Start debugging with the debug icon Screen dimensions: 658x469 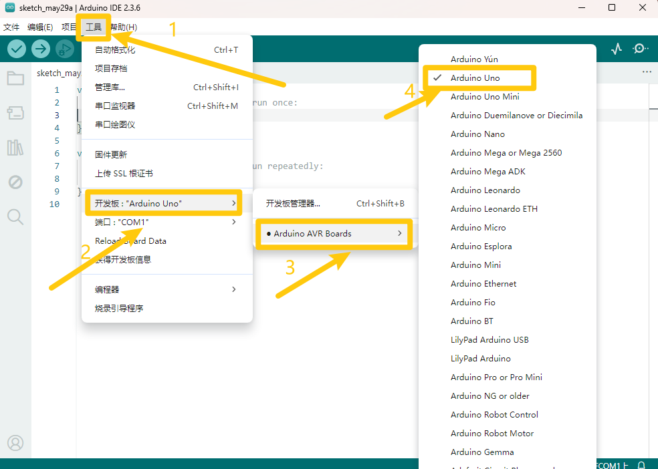coord(65,49)
